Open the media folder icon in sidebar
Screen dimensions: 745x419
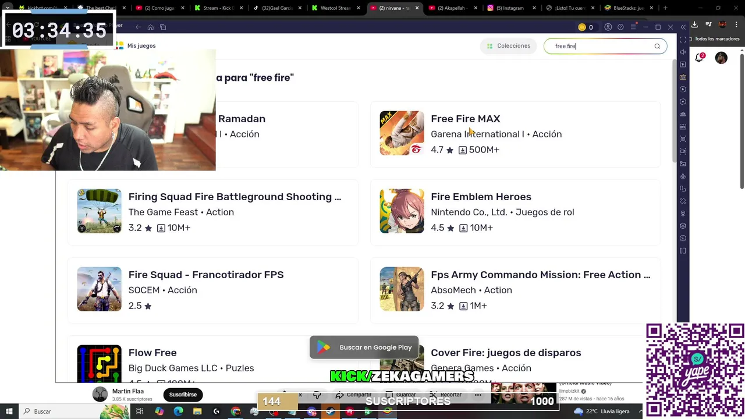pos(683,164)
